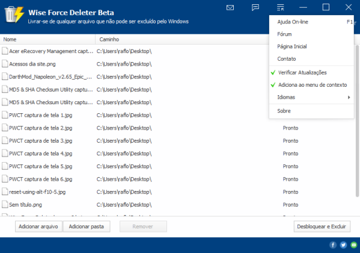Image resolution: width=360 pixels, height=253 pixels.
Task: Open the Twitter icon in footer
Action: point(343,245)
